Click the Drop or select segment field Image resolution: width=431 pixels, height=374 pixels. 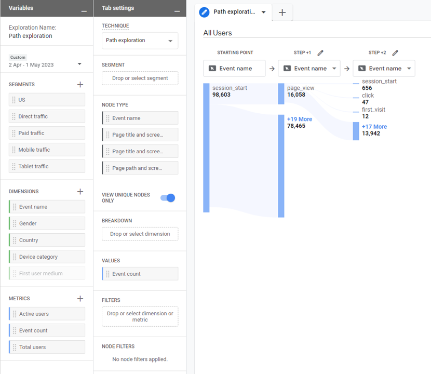click(140, 78)
